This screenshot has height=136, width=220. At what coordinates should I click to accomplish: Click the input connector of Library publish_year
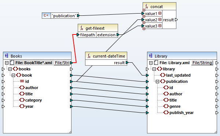(x=147, y=113)
